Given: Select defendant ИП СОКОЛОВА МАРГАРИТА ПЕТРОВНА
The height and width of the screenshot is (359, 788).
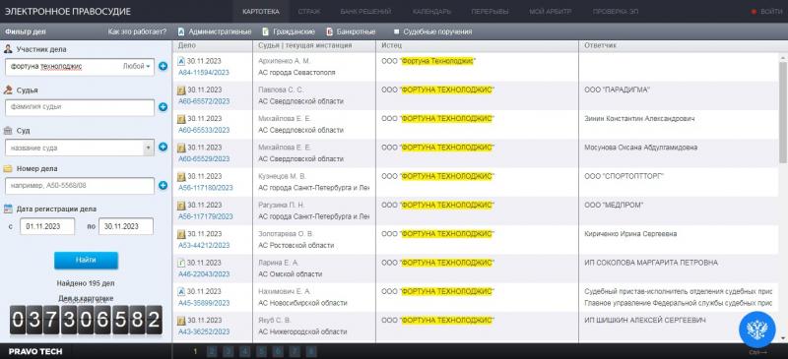Looking at the screenshot, I should point(651,263).
